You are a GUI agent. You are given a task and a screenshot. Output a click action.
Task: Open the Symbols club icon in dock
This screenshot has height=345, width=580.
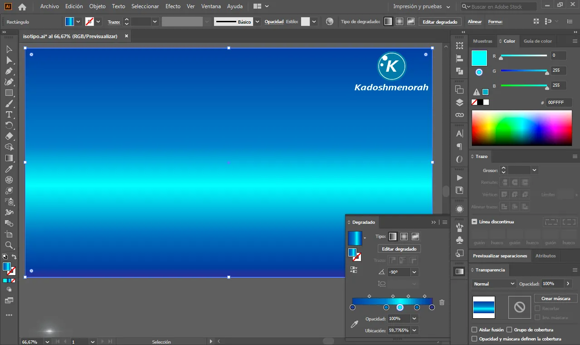[x=459, y=240]
